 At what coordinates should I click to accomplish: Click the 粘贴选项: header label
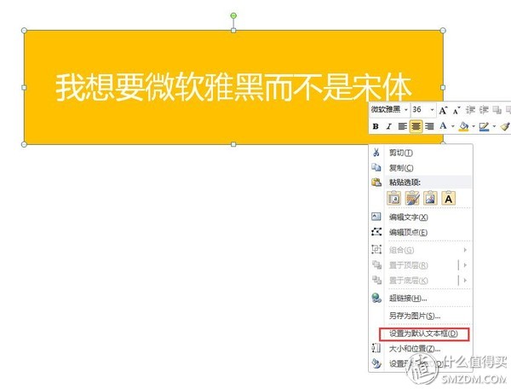(x=405, y=183)
